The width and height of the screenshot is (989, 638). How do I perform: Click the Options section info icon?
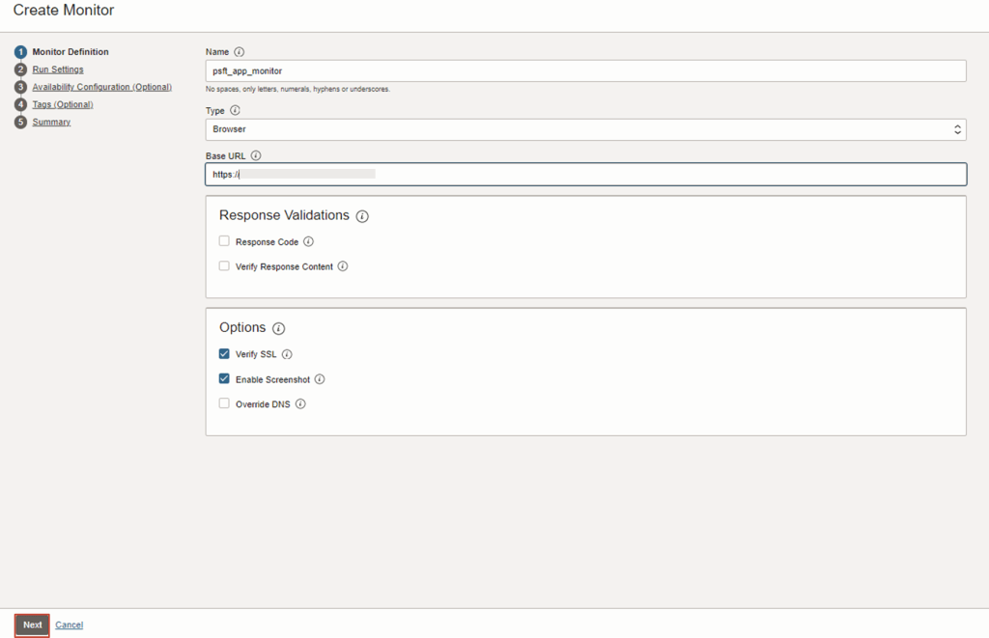coord(279,328)
